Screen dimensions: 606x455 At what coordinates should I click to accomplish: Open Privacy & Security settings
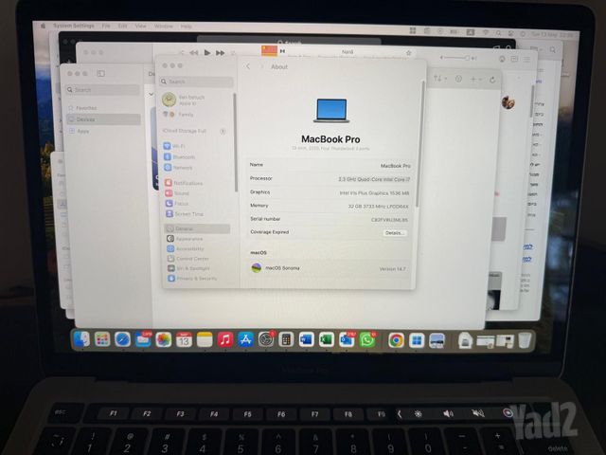pos(192,278)
